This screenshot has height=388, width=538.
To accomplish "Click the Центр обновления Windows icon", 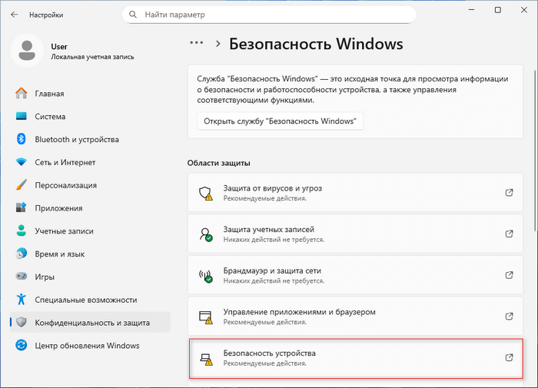I will pos(22,346).
